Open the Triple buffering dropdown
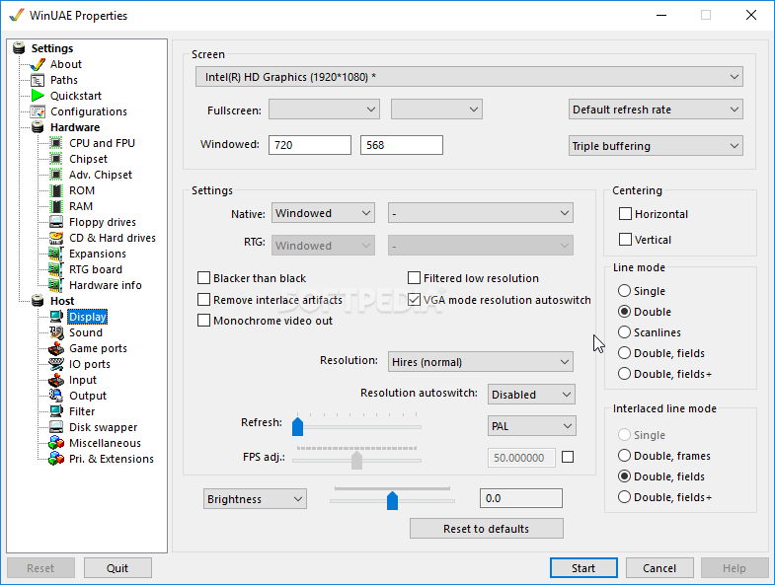The image size is (775, 585). pos(656,146)
